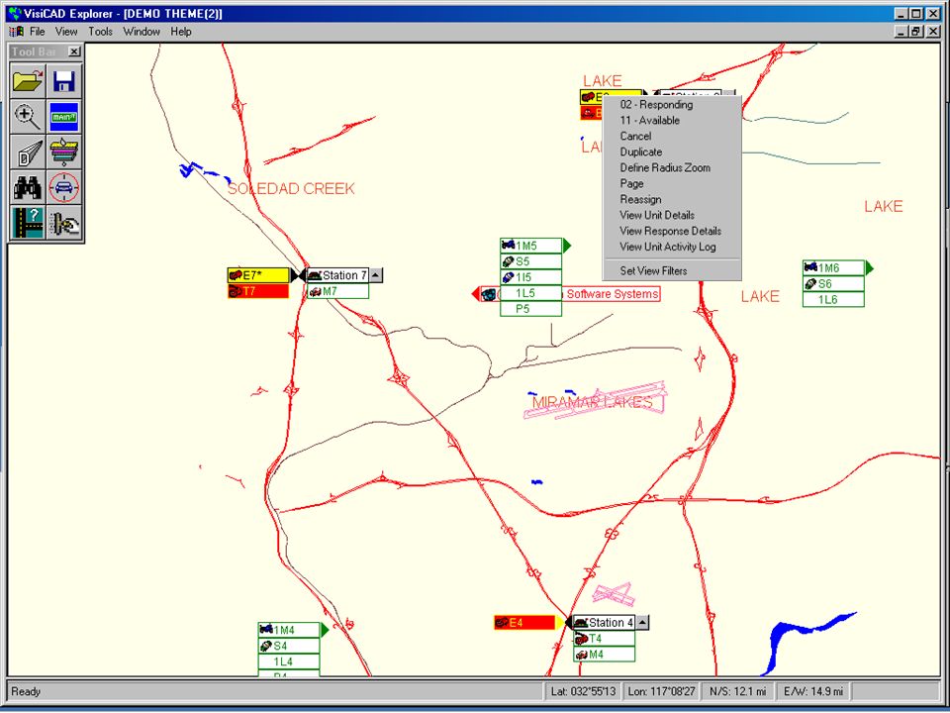The height and width of the screenshot is (713, 950).
Task: Open a map file with the folder icon
Action: click(x=28, y=80)
